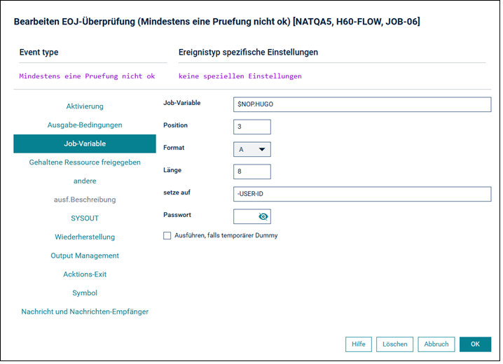Click the Position input field

point(251,127)
